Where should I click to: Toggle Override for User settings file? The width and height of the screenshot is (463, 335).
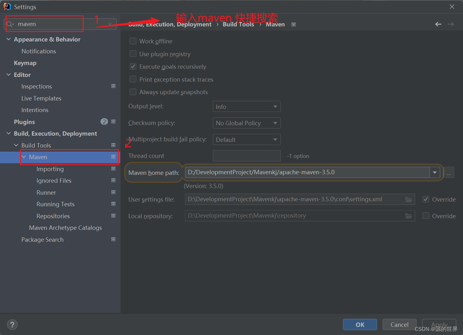click(x=426, y=199)
